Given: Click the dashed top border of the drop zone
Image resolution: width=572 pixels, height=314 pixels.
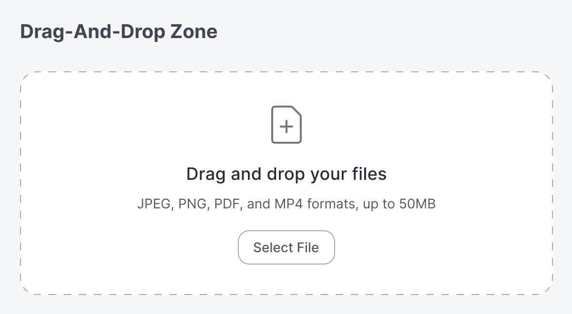Looking at the screenshot, I should [286, 72].
